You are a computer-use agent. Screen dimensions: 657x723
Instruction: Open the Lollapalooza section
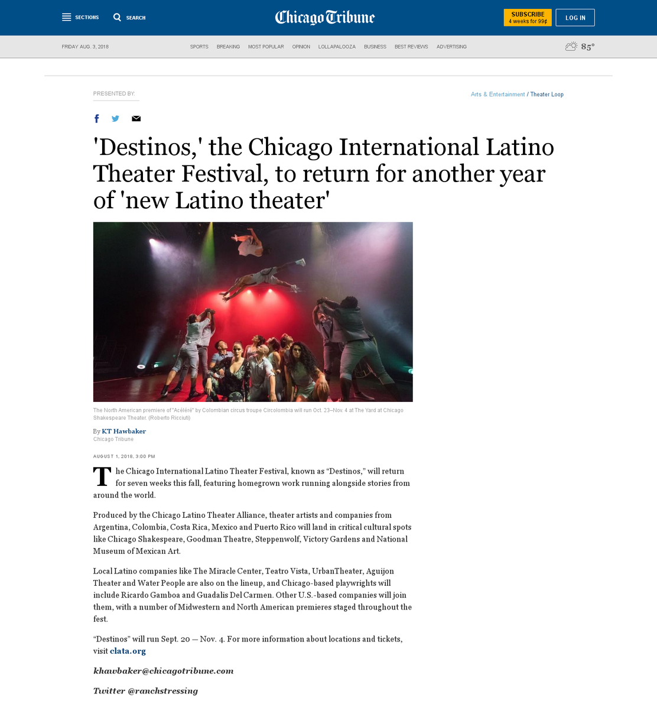click(x=337, y=47)
